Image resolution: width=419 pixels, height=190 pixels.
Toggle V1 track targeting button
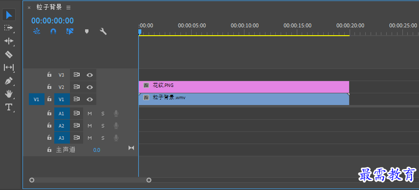point(62,99)
